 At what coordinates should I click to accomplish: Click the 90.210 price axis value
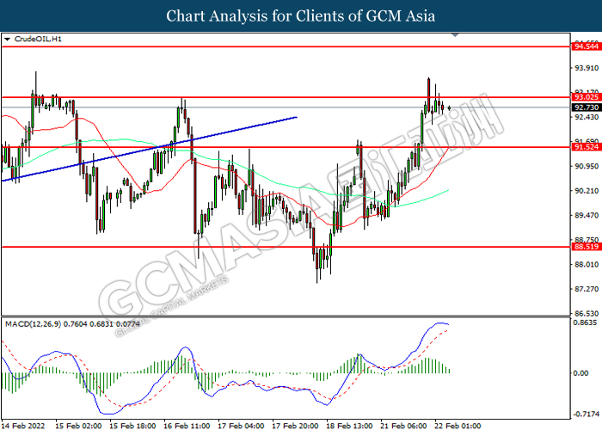[x=587, y=191]
